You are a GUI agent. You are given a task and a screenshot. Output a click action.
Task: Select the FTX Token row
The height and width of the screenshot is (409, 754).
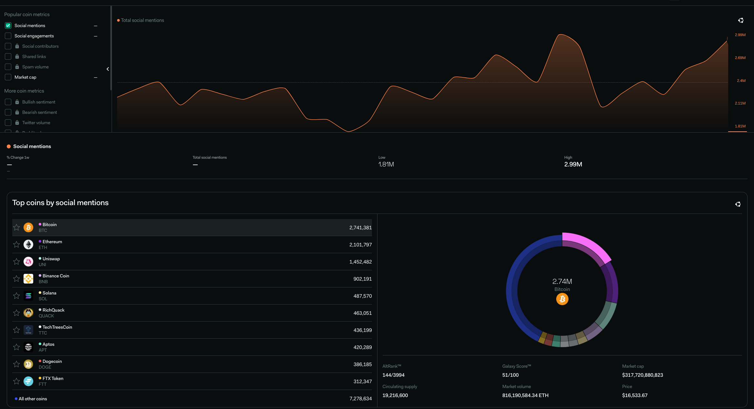click(x=53, y=378)
